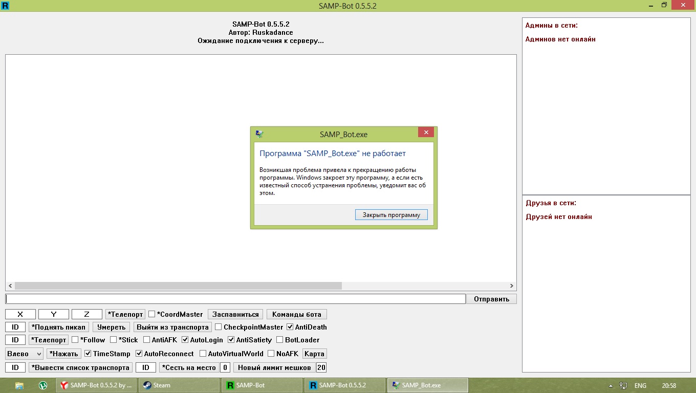Click ENG language indicator
The height and width of the screenshot is (393, 696).
(x=640, y=385)
